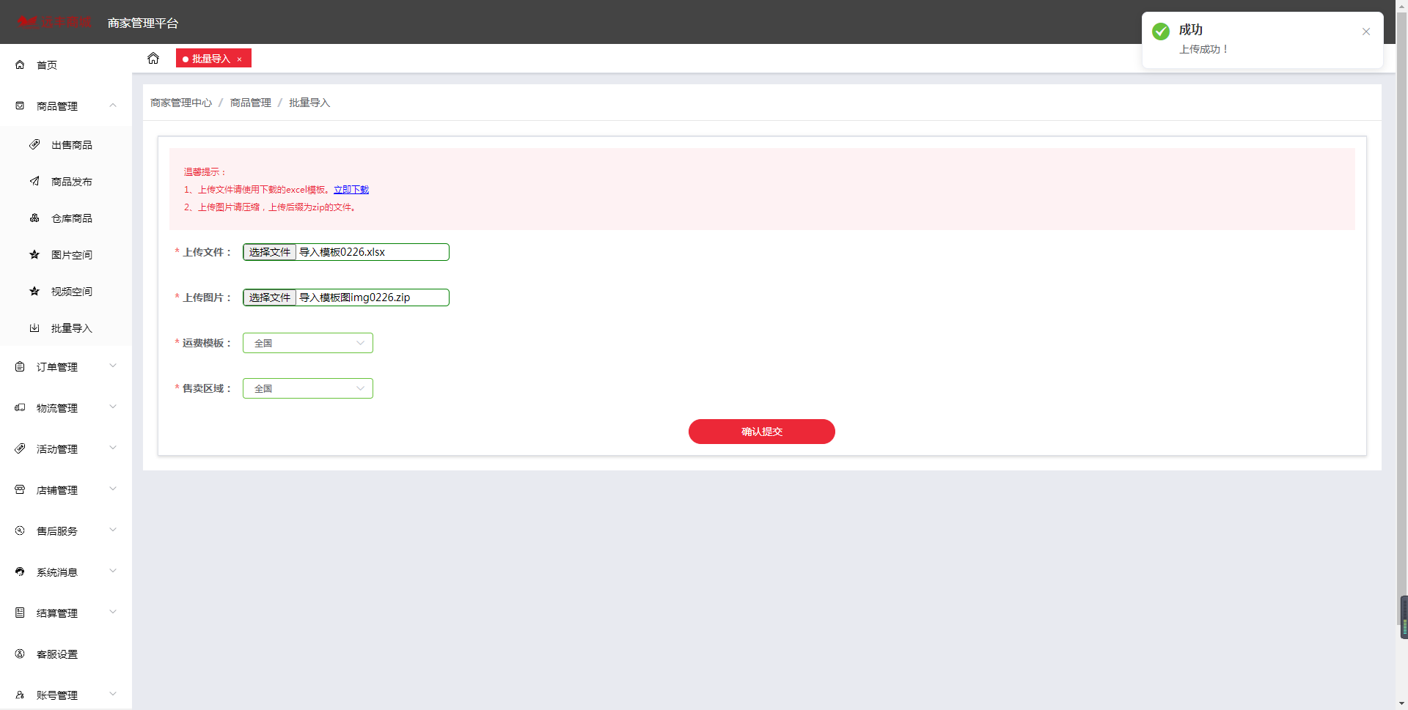Click the 批量导入 breadcrumb text
The height and width of the screenshot is (710, 1408).
tap(309, 103)
